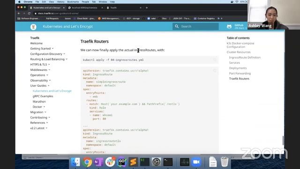Open the green terminal app in dock
The width and height of the screenshot is (300, 169).
[145, 162]
